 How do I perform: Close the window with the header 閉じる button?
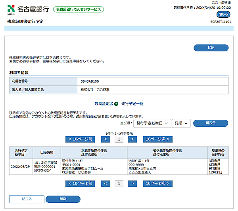[x=223, y=14]
